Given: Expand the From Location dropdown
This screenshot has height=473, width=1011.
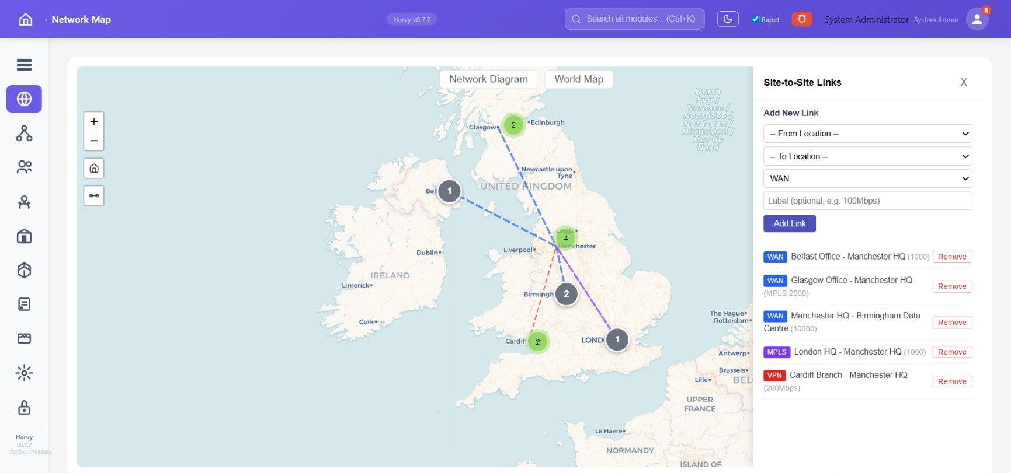Looking at the screenshot, I should (x=867, y=134).
